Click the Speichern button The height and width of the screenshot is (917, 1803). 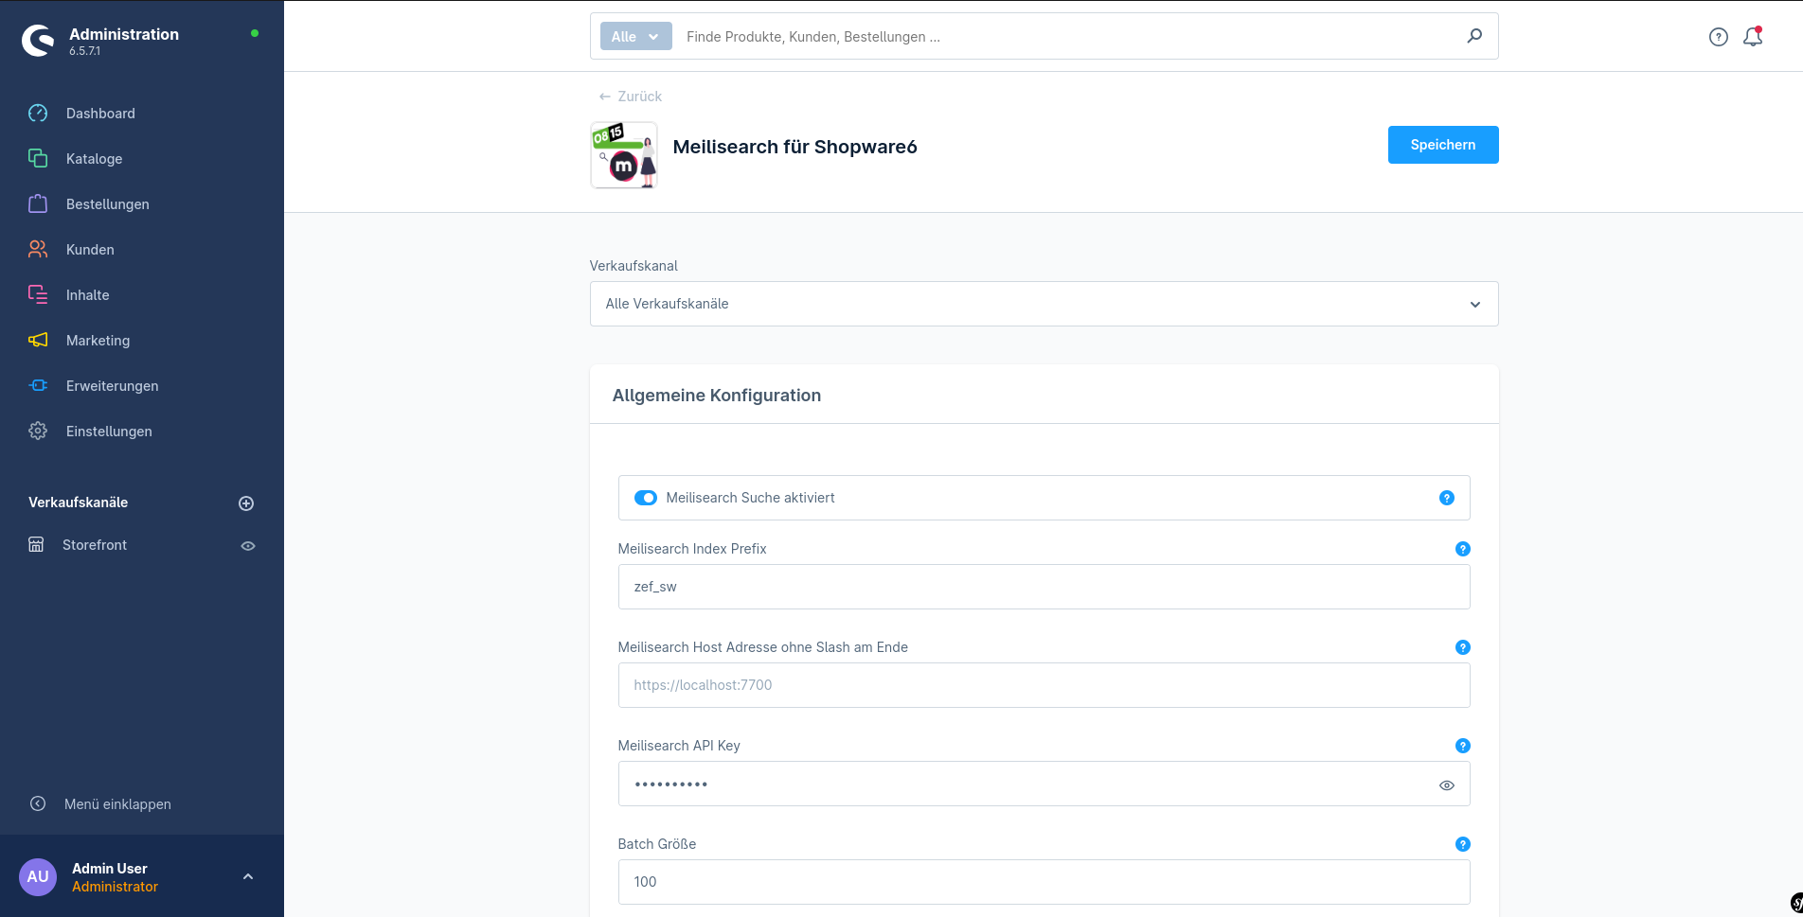(1443, 145)
